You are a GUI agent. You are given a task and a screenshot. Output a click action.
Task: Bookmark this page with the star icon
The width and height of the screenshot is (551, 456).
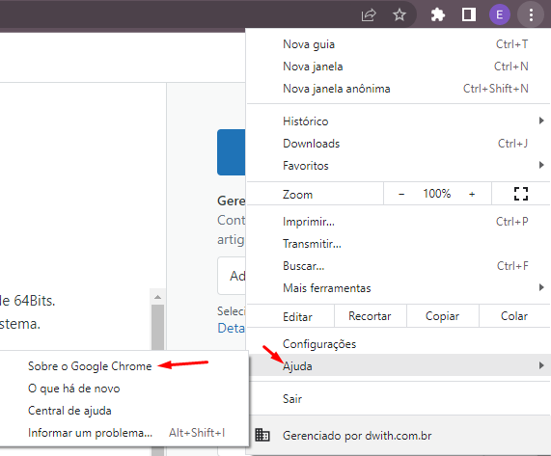point(399,14)
